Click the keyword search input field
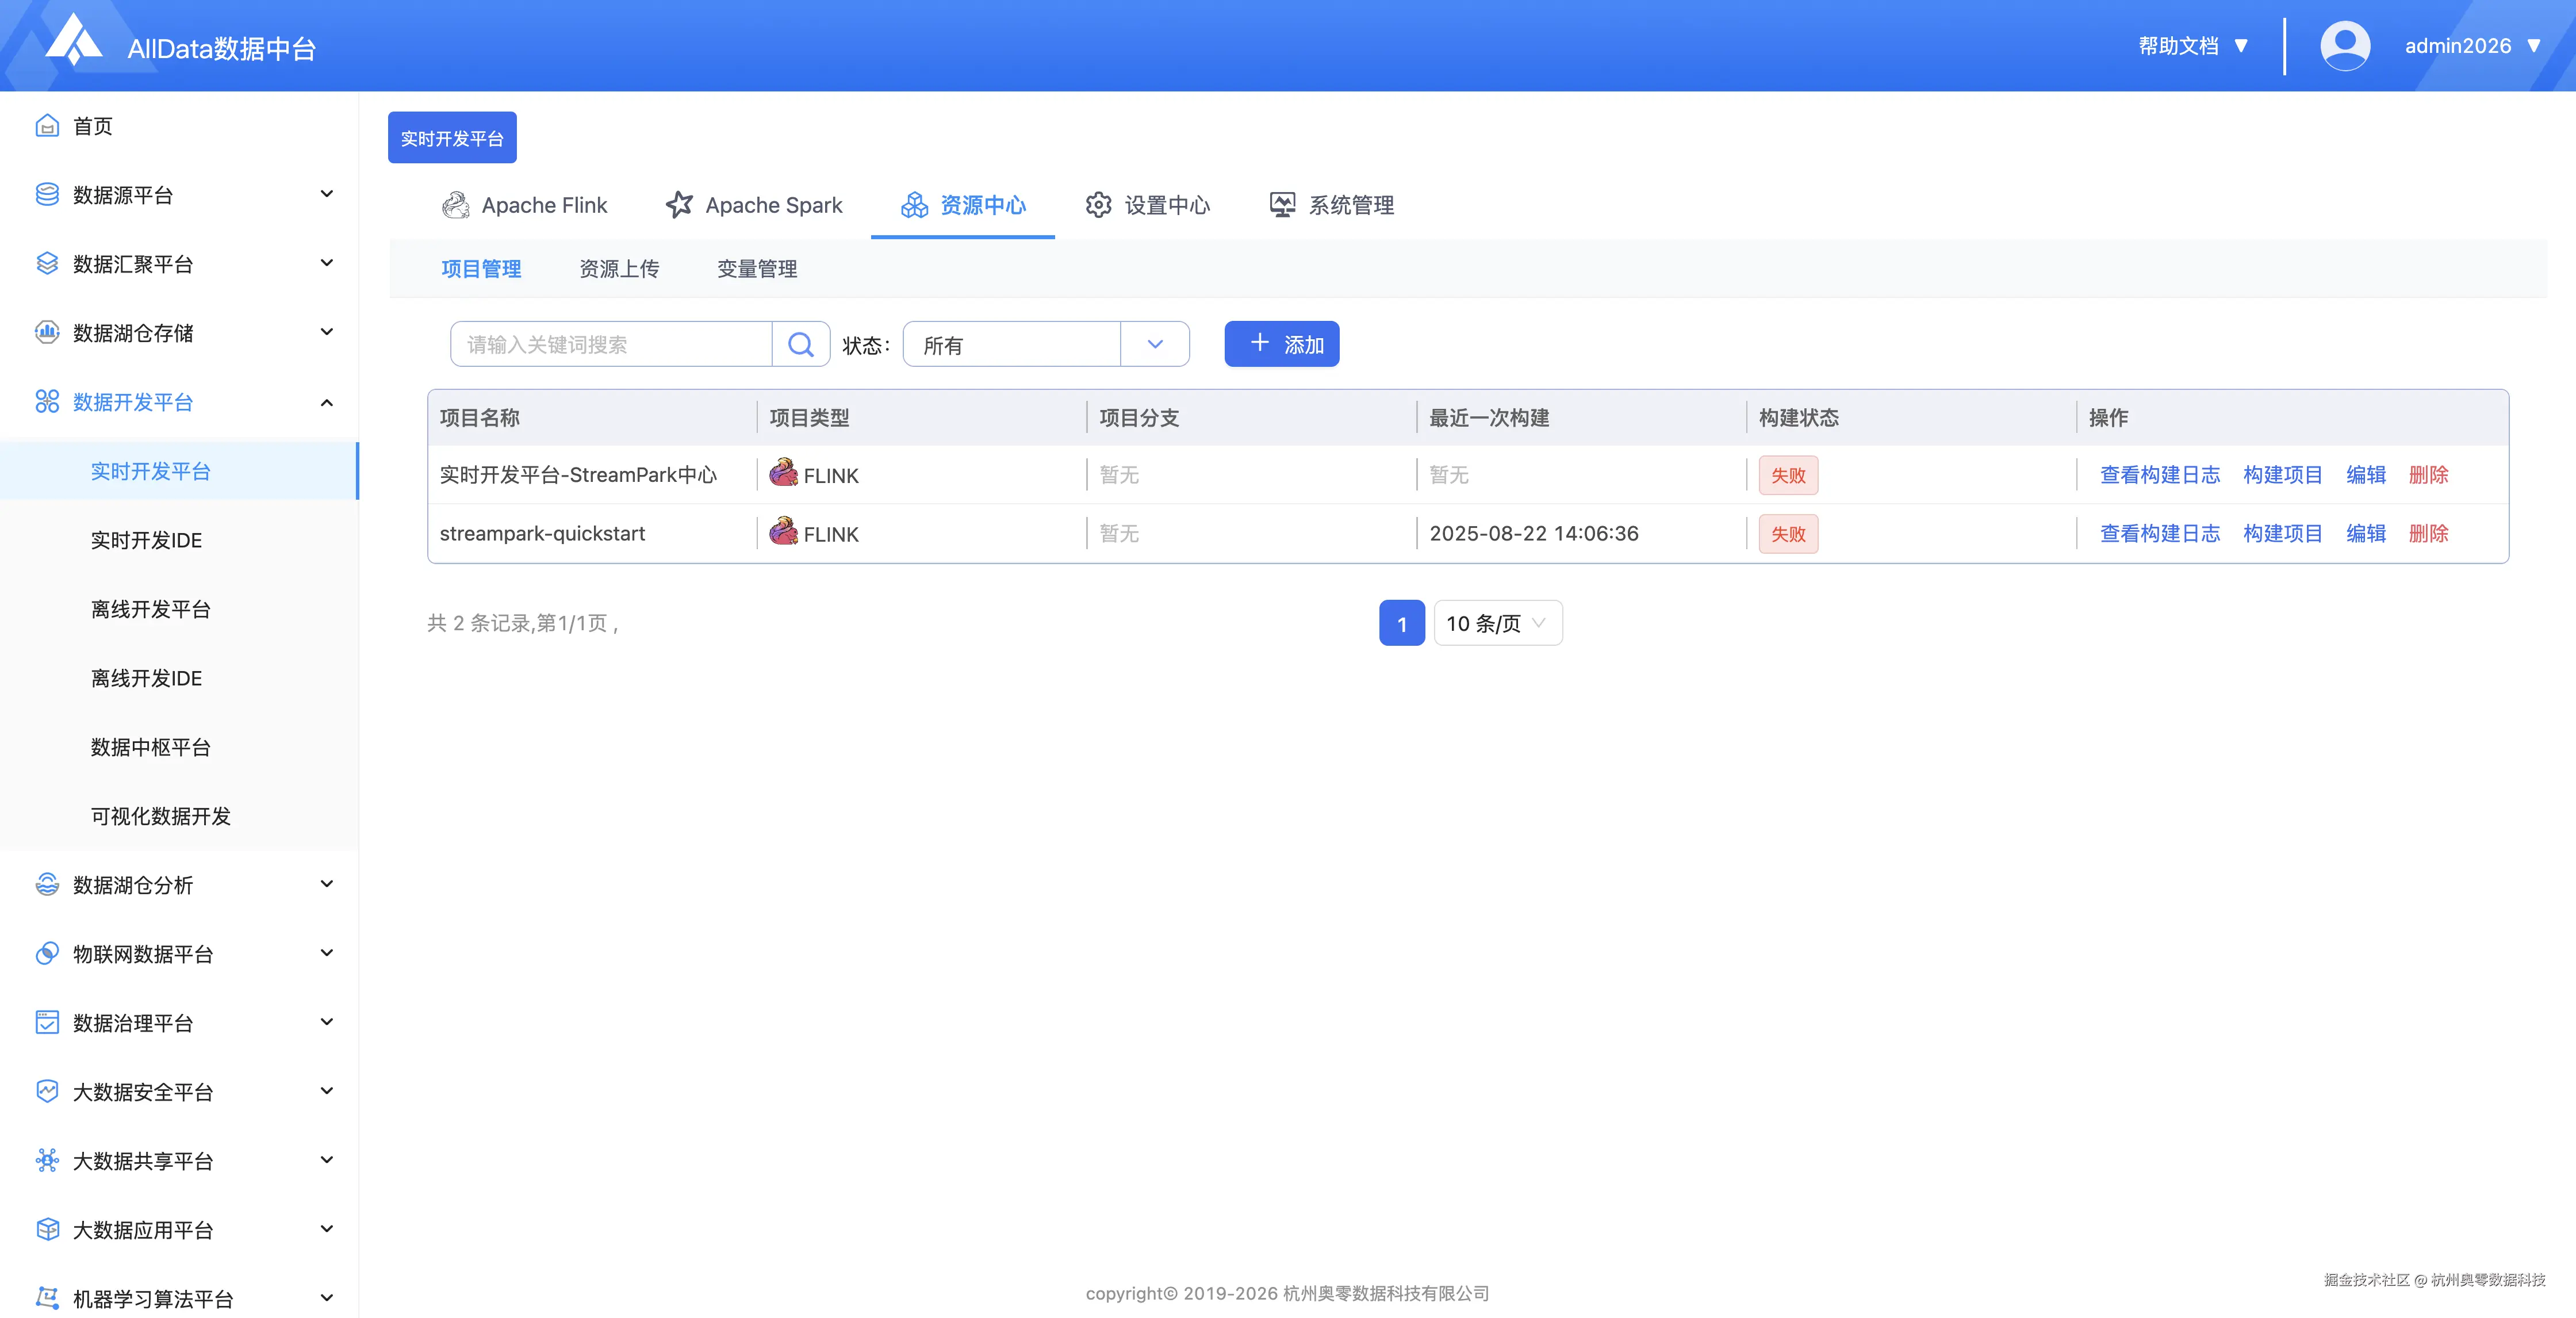The height and width of the screenshot is (1318, 2576). [612, 344]
